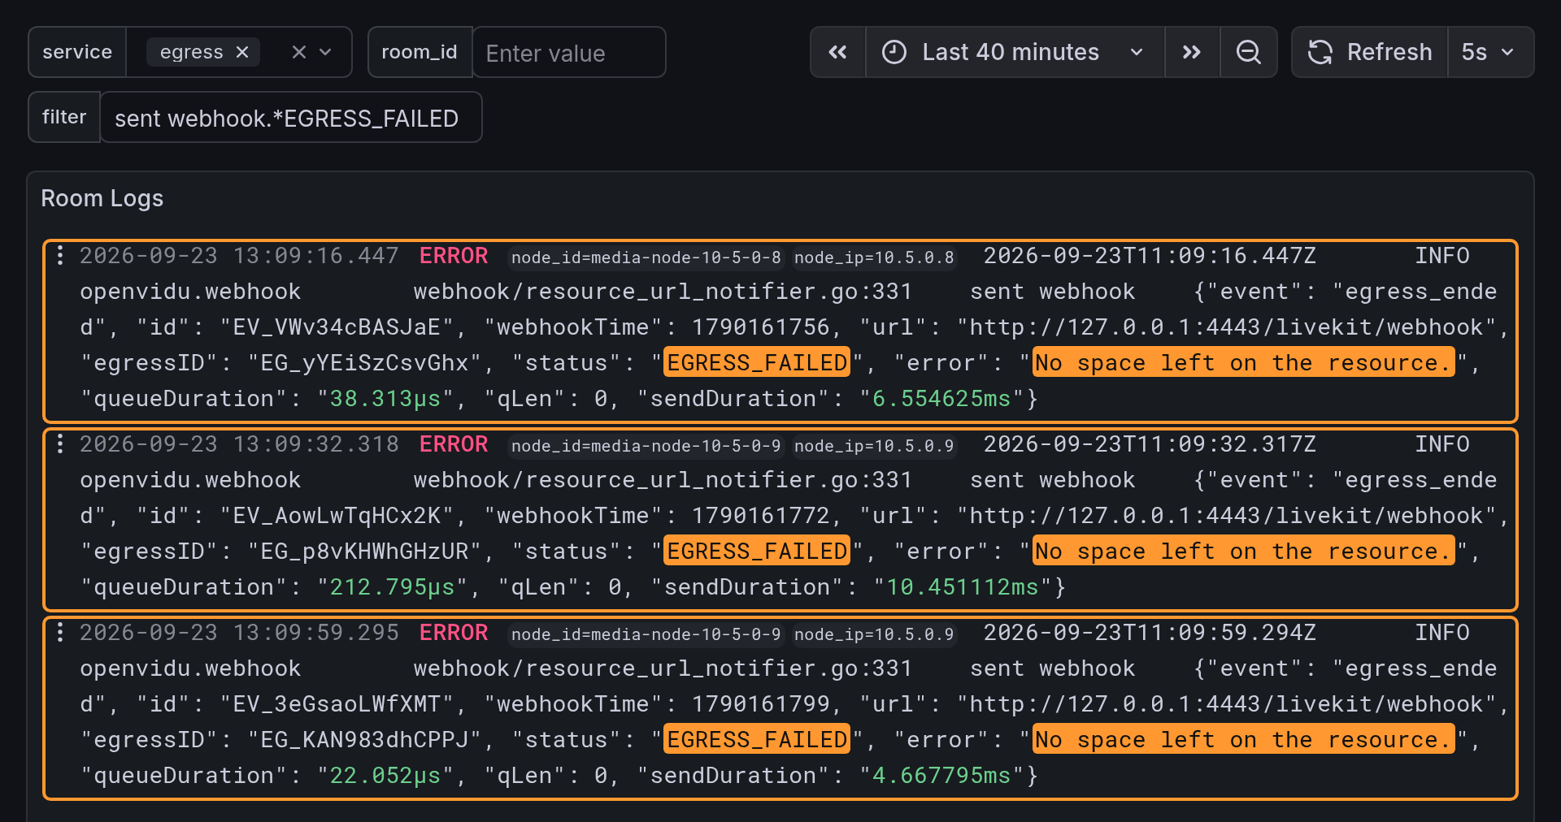Click ERROR level in the 13:09:16.447 row
Screen dimensions: 1561x822
(454, 256)
